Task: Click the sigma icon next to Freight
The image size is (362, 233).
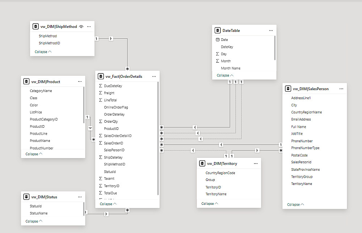Action: point(101,93)
